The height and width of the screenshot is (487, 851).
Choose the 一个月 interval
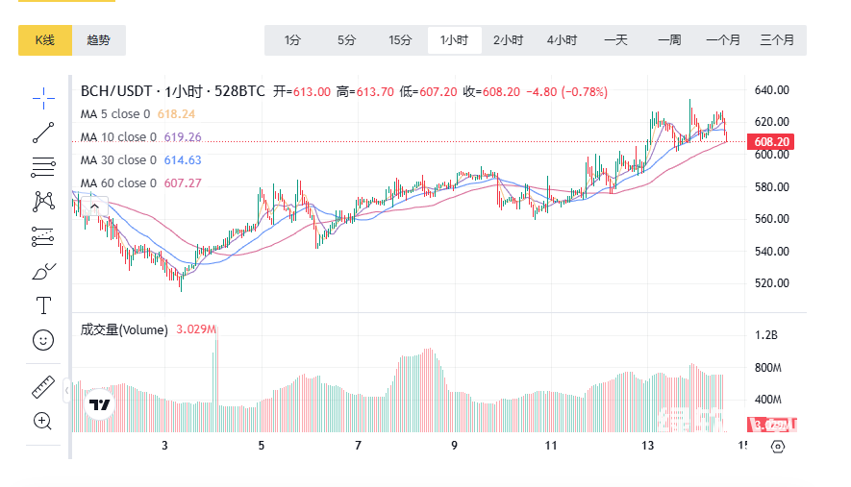[723, 40]
